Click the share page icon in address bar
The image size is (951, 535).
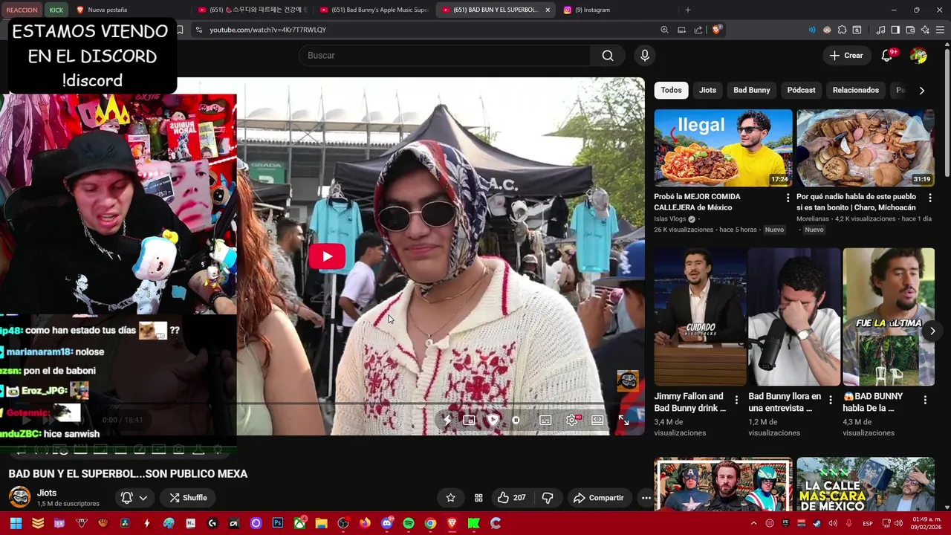click(x=698, y=30)
